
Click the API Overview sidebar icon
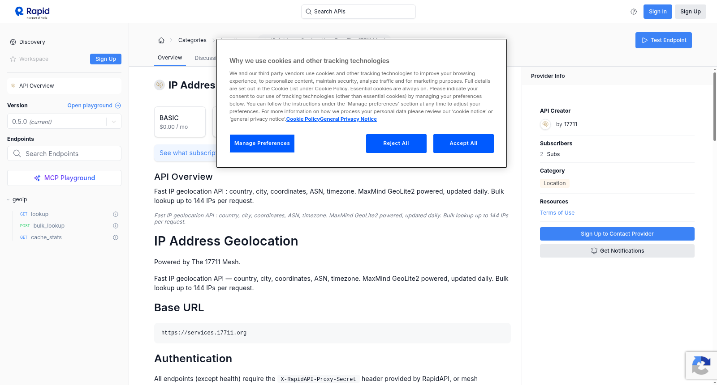click(13, 86)
